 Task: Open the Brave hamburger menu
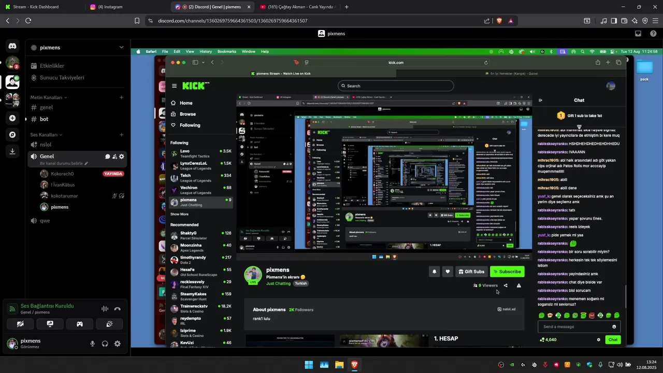pos(655,21)
